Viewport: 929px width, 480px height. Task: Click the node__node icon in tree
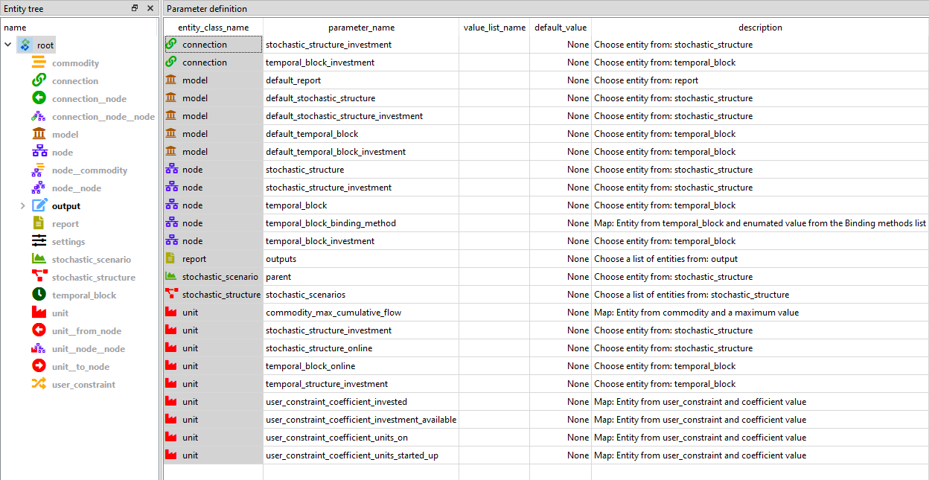click(39, 188)
